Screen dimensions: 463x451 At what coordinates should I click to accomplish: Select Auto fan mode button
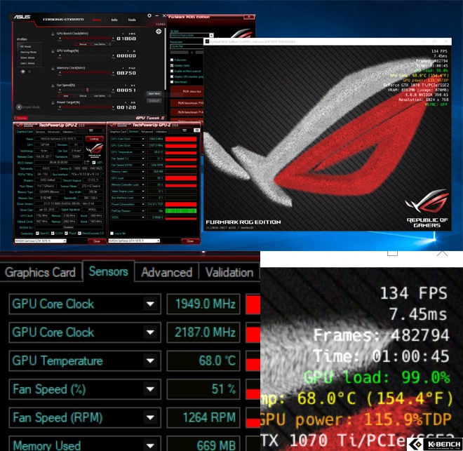click(66, 96)
